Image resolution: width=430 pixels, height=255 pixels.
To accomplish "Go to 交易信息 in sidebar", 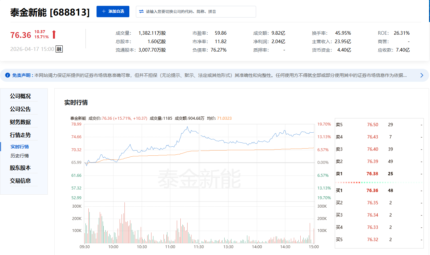I will [x=20, y=181].
